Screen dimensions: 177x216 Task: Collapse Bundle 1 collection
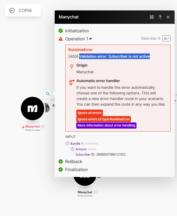[x=67, y=143]
